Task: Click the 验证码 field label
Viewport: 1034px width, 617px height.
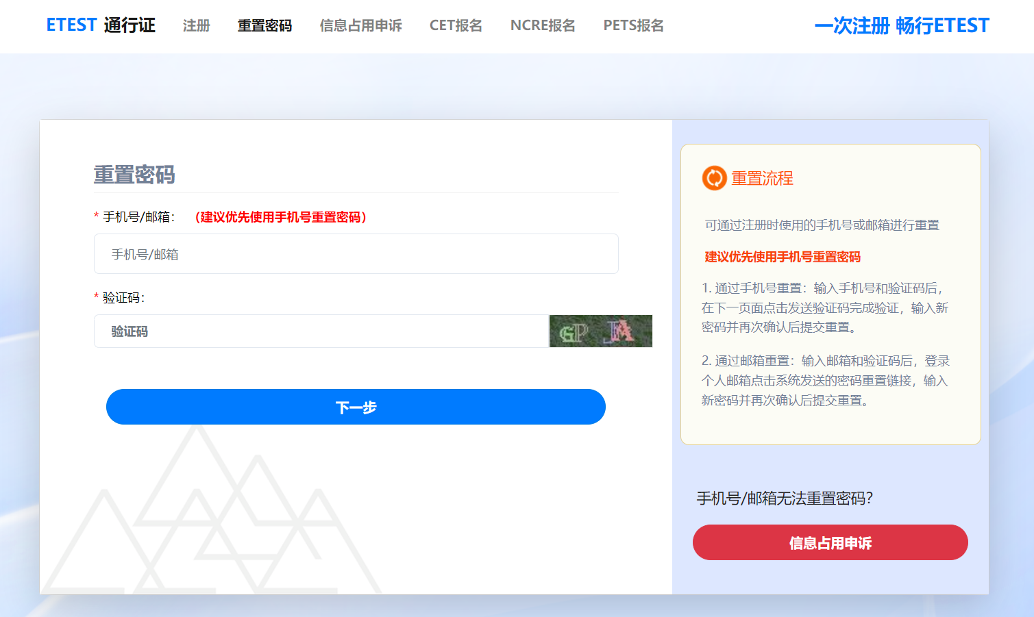Action: click(x=123, y=298)
